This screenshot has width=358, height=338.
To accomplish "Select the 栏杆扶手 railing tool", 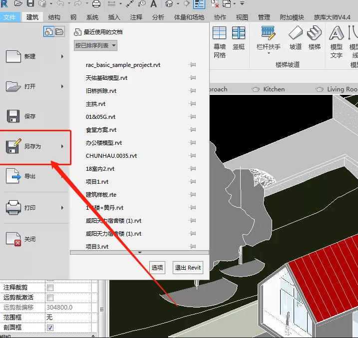I will 268,38.
